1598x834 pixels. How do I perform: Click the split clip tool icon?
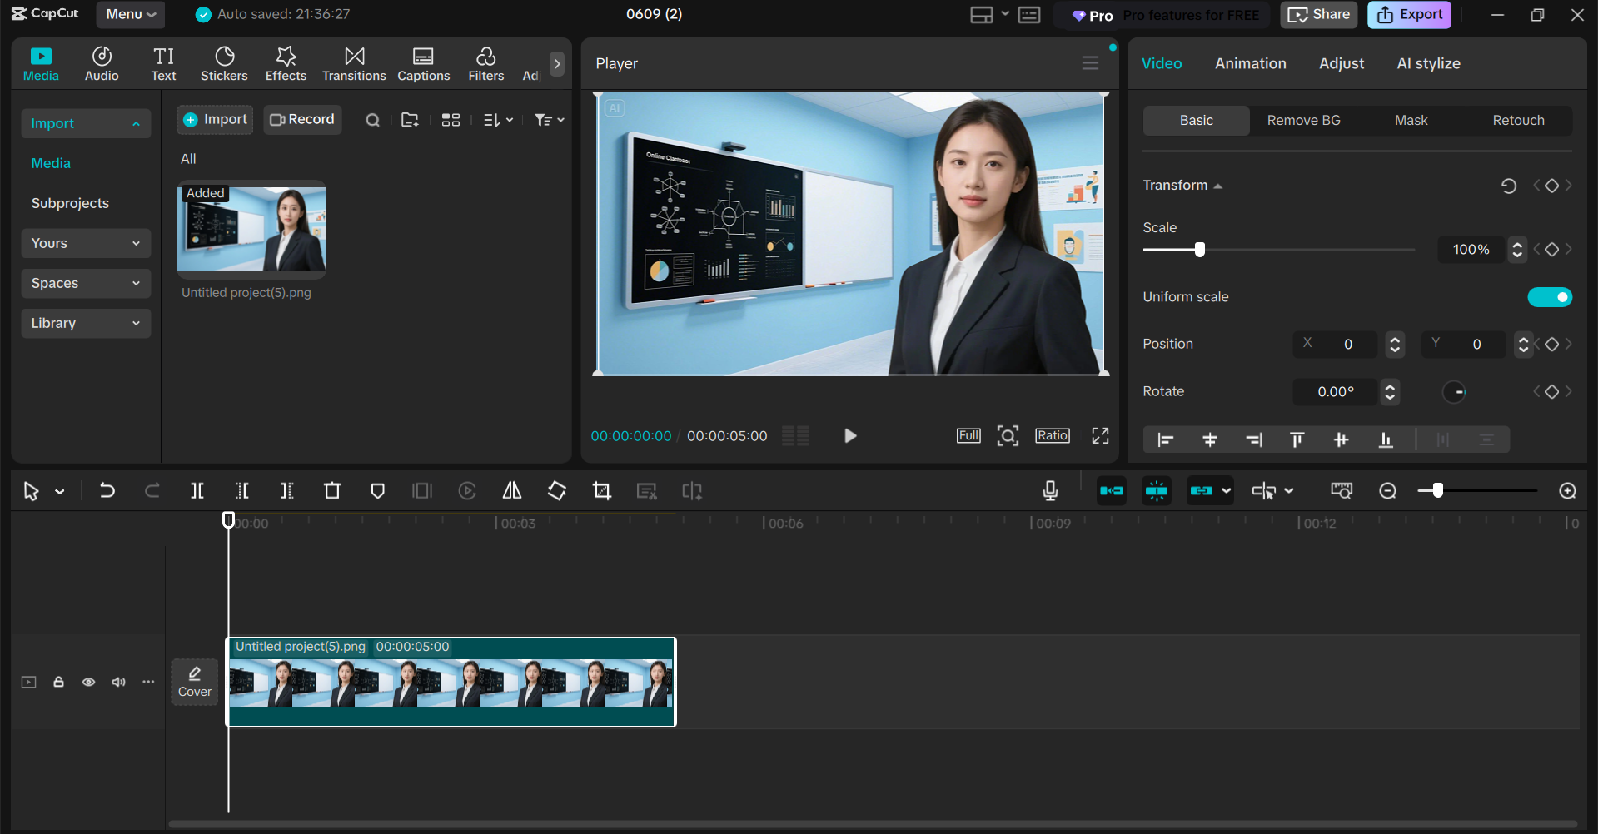click(x=197, y=491)
